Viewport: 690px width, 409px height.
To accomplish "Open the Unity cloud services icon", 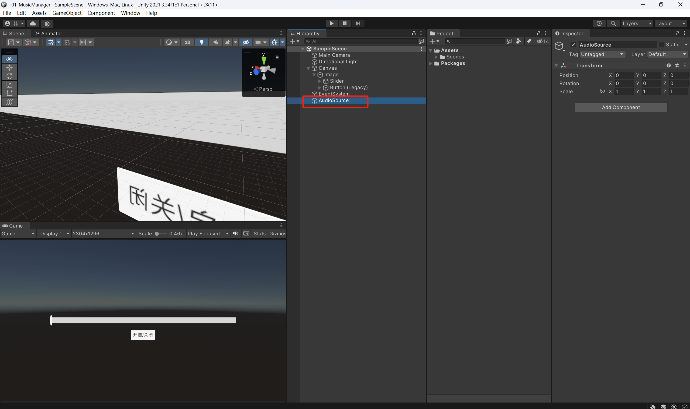I will 33,23.
